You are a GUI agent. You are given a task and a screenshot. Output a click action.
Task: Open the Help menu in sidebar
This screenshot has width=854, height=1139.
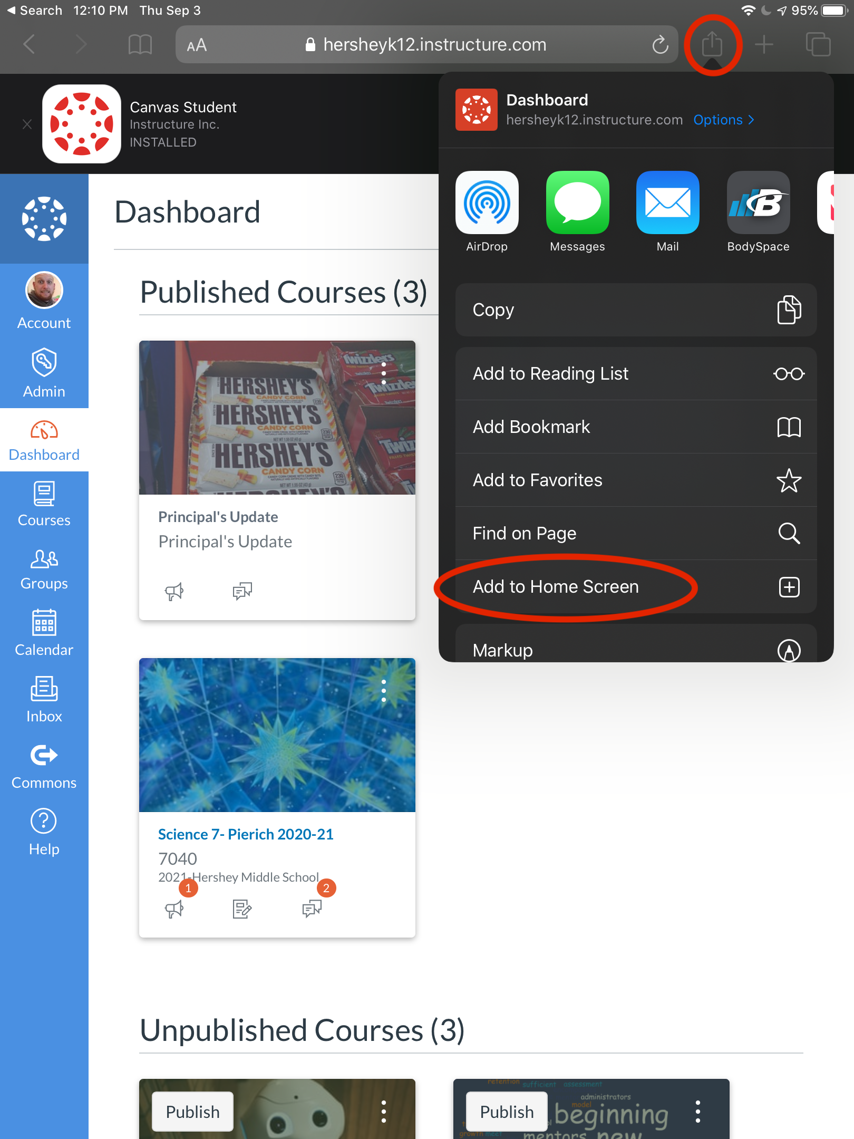click(x=44, y=832)
